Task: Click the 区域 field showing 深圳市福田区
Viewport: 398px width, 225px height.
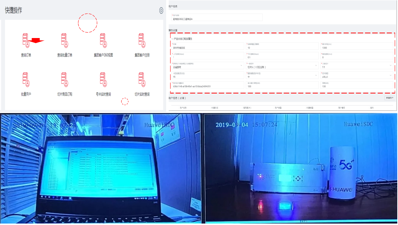Action: pyautogui.click(x=207, y=47)
